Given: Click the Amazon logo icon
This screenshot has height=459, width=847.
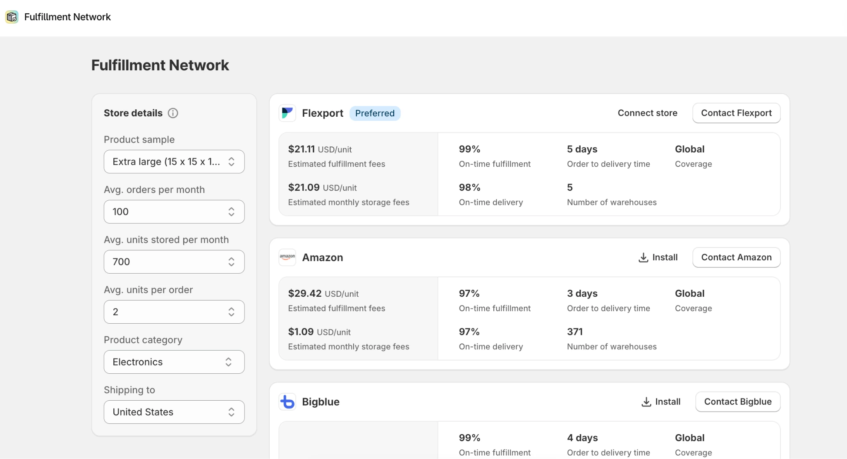Looking at the screenshot, I should pos(287,257).
